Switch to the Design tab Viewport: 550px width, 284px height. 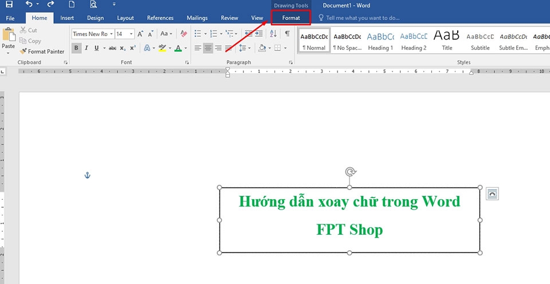pos(96,18)
